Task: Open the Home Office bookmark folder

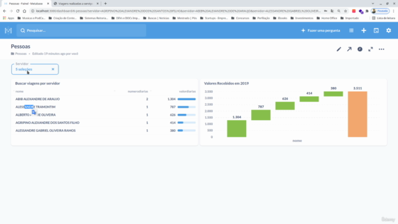Action: [326, 18]
